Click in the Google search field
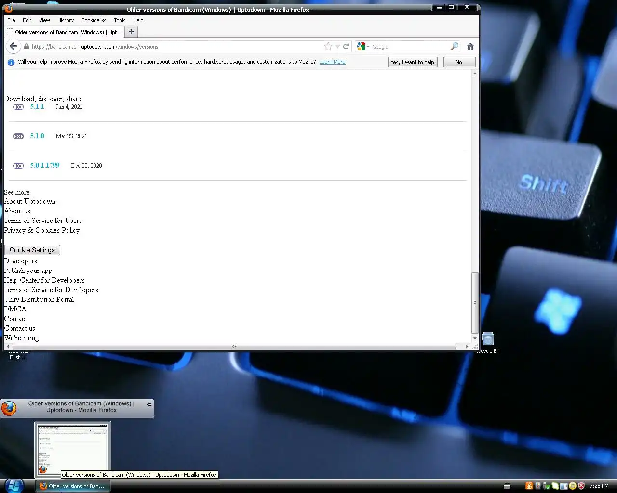Viewport: 617px width, 493px height. pyautogui.click(x=410, y=47)
